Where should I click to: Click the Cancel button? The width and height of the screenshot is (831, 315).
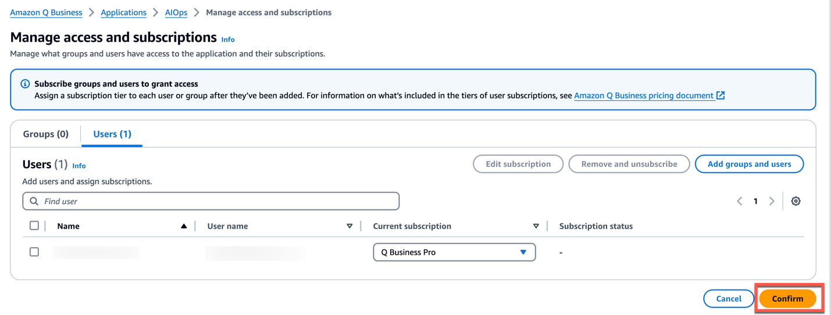coord(728,299)
